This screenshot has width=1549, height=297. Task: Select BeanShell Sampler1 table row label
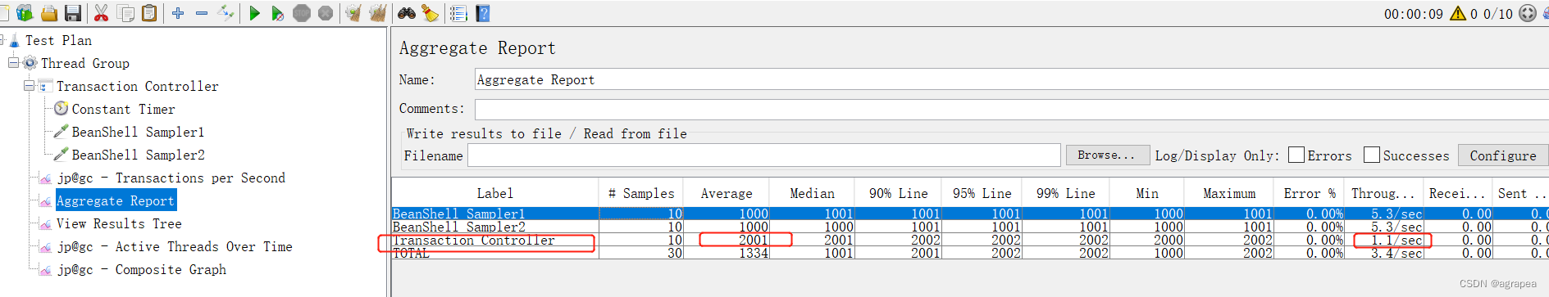pos(459,214)
